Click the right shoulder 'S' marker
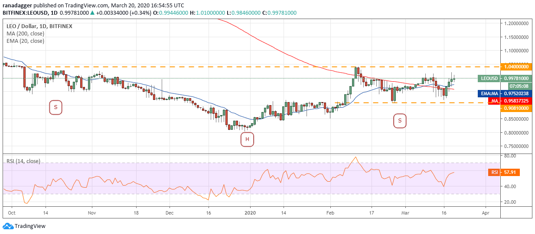The height and width of the screenshot is (234, 535). tap(400, 121)
